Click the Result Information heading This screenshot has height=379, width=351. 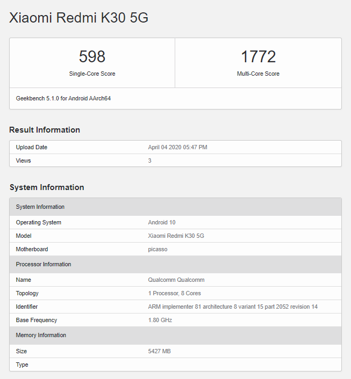(x=45, y=130)
